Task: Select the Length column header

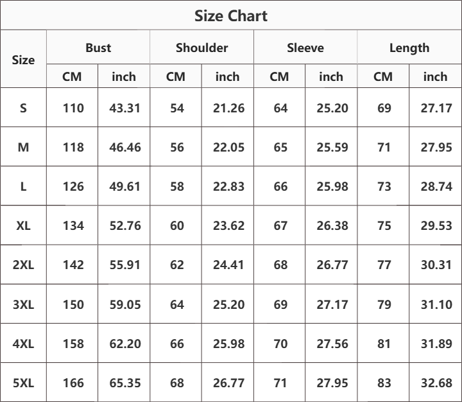Action: [x=409, y=48]
